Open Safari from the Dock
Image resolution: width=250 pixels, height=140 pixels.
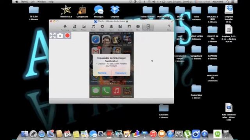[42, 134]
